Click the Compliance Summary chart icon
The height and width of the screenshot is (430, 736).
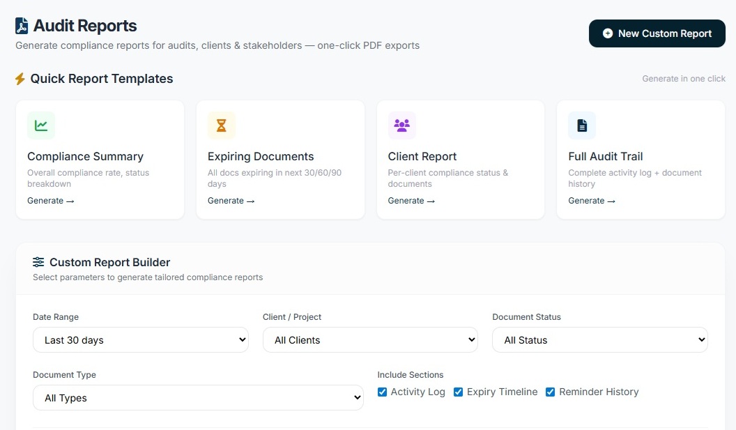click(x=41, y=125)
